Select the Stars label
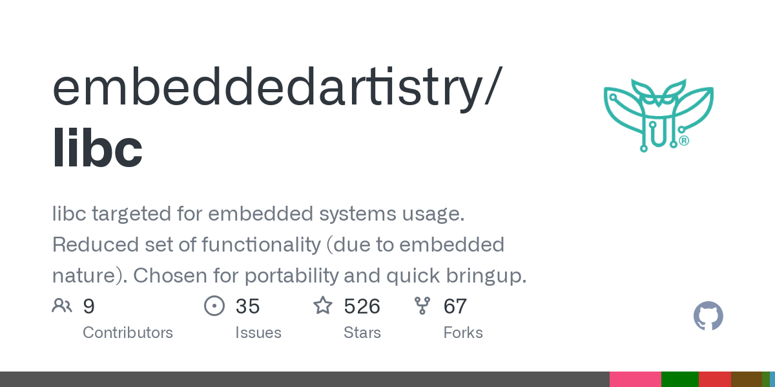 click(x=362, y=333)
